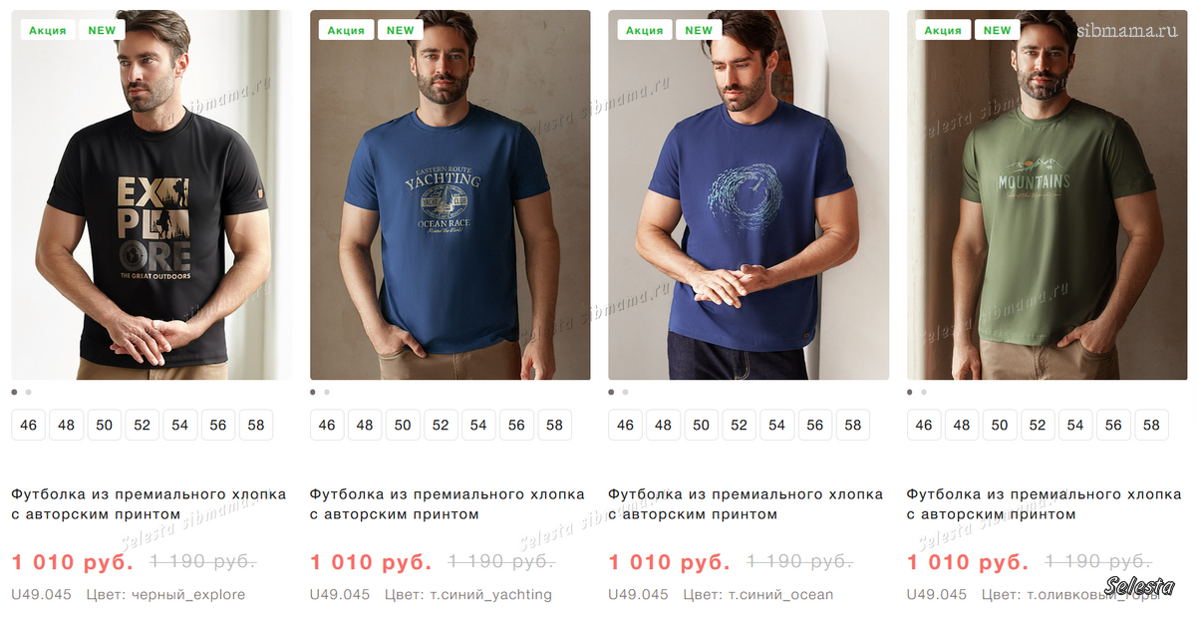Choose size 48 for ocean t-shirt
Screen dimensions: 1196x617
(663, 425)
